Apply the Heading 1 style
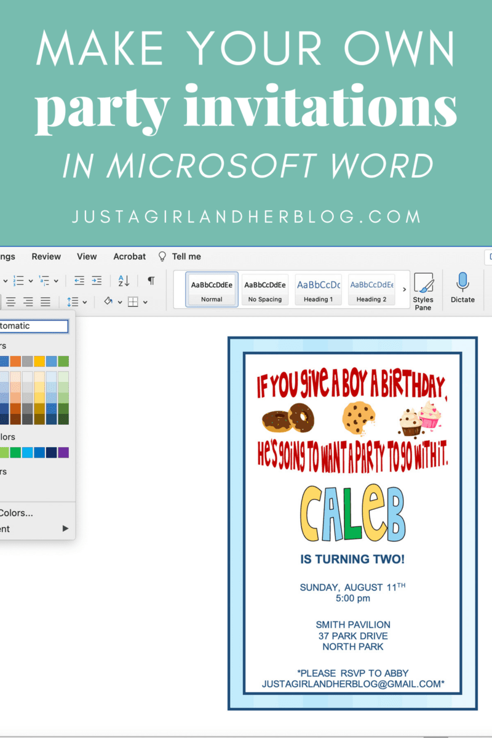492x738 pixels. pyautogui.click(x=318, y=289)
